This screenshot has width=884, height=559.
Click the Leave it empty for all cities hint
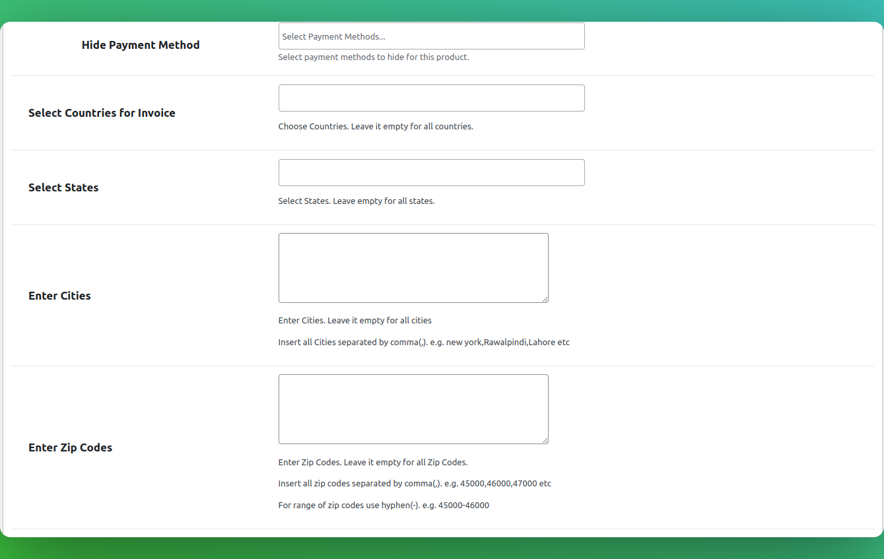355,321
